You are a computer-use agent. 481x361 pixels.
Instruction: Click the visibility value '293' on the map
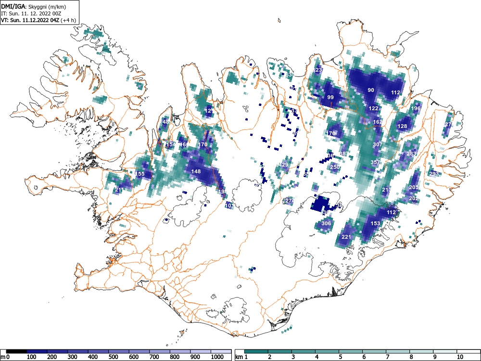tap(434, 174)
